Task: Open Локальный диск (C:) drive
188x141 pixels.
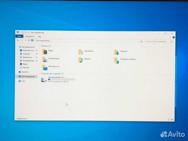Action: [x=44, y=80]
